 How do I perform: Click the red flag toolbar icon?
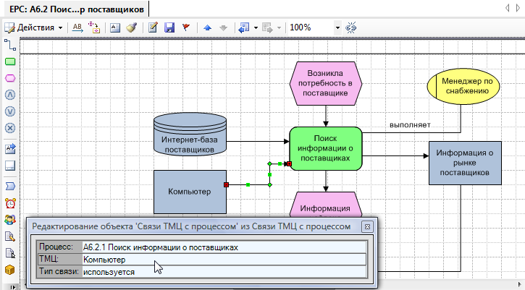[x=186, y=27]
